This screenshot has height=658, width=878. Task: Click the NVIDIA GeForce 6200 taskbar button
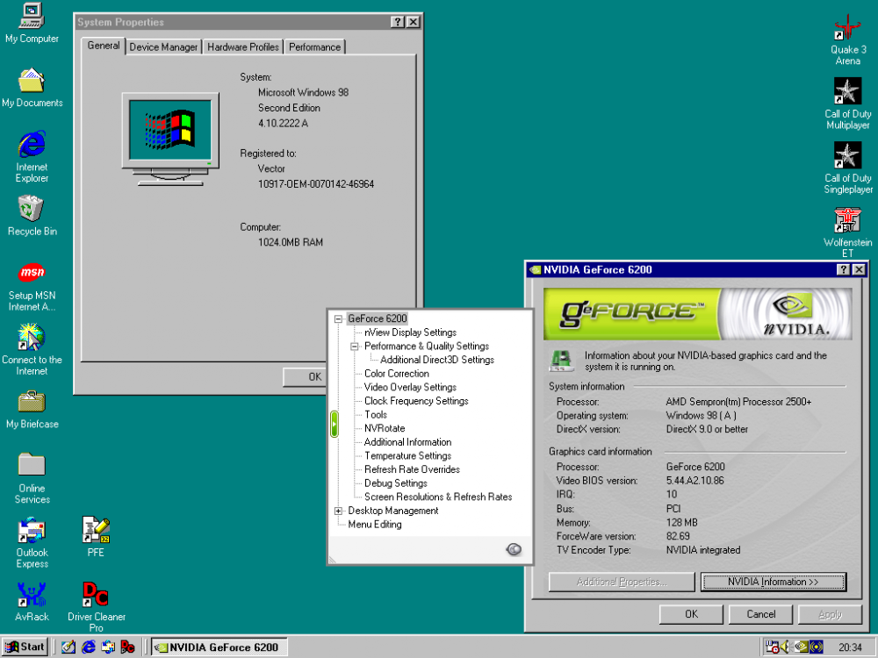[x=219, y=647]
